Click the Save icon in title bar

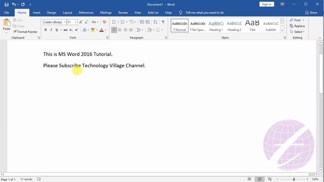point(7,5)
